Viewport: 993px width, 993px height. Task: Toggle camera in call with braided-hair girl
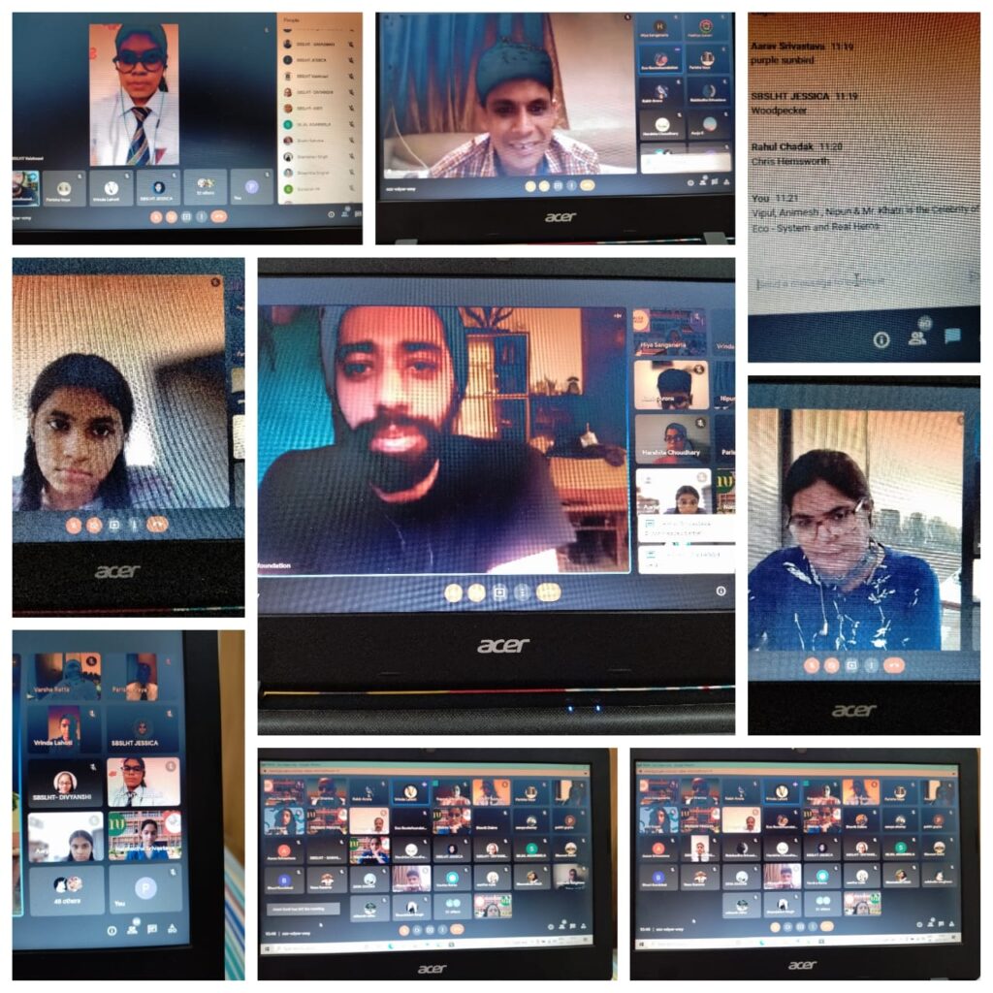pos(94,525)
